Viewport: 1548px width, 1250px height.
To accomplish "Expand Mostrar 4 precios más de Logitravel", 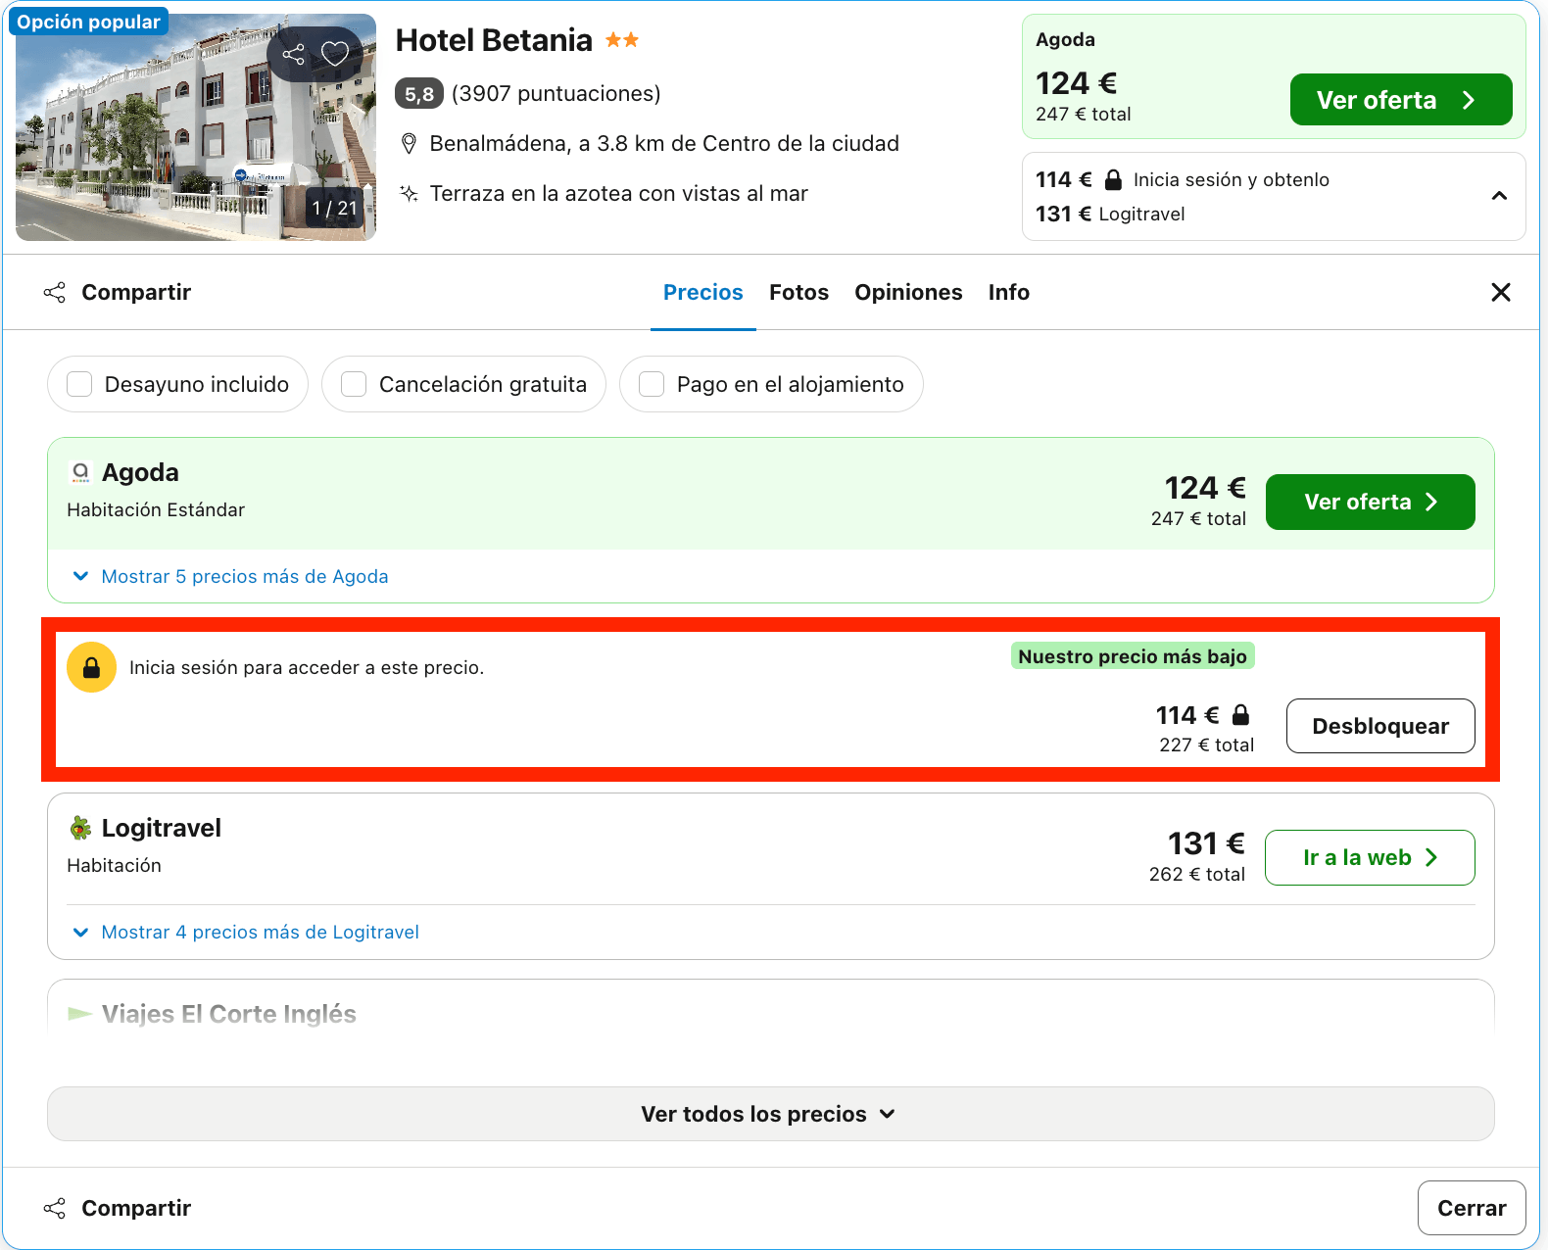I will point(246,932).
